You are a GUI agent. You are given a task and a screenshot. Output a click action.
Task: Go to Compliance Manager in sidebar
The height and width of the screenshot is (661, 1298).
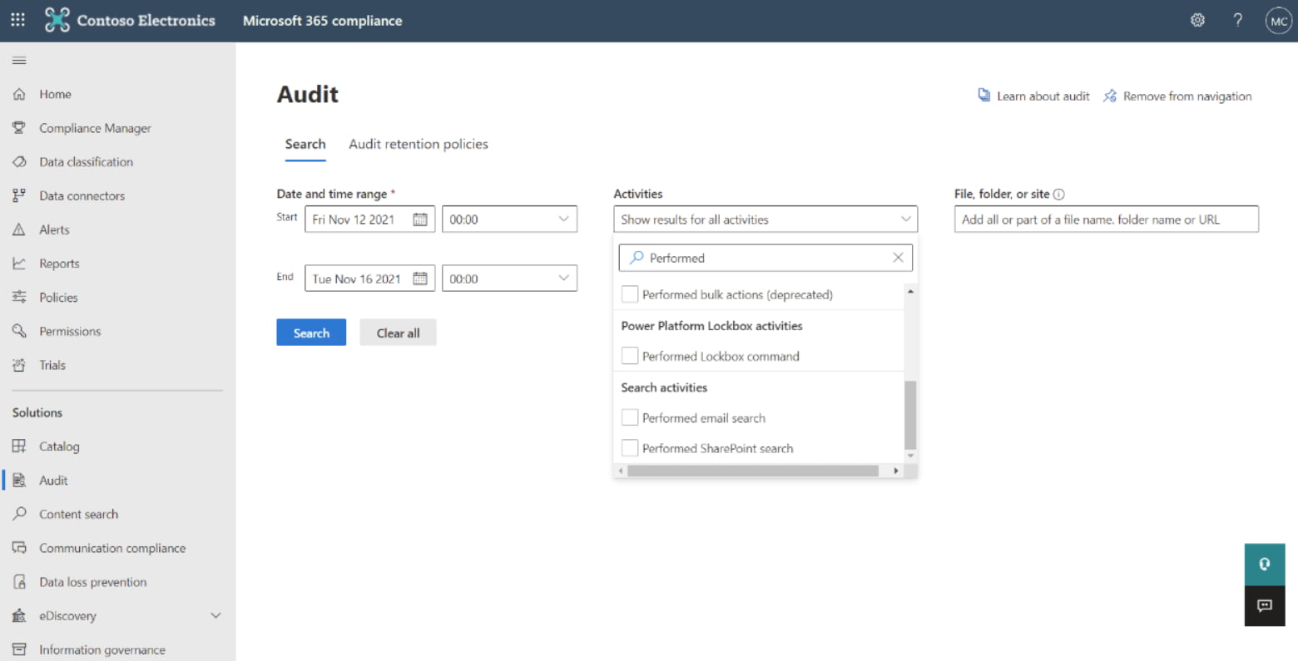click(95, 128)
